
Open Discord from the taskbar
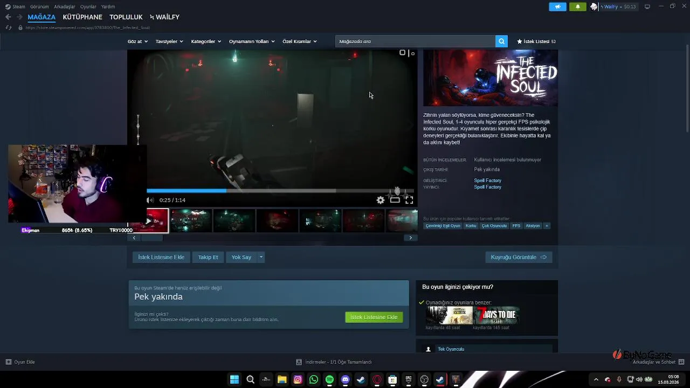pyautogui.click(x=346, y=379)
